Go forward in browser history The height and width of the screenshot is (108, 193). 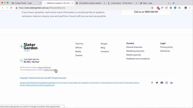[7, 8]
